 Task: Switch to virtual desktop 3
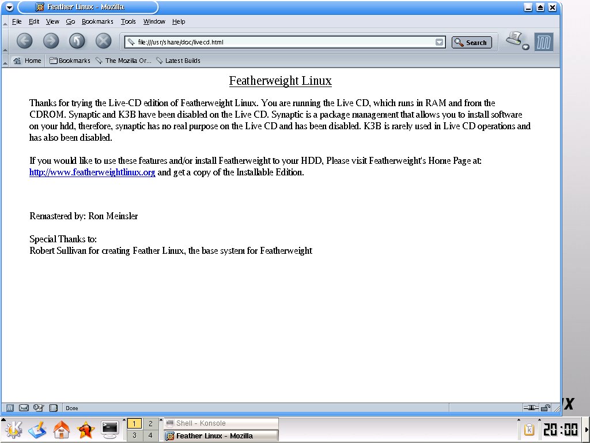click(134, 436)
